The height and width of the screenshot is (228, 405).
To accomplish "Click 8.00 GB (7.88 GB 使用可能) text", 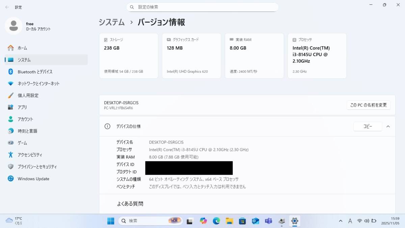I will coord(174,157).
